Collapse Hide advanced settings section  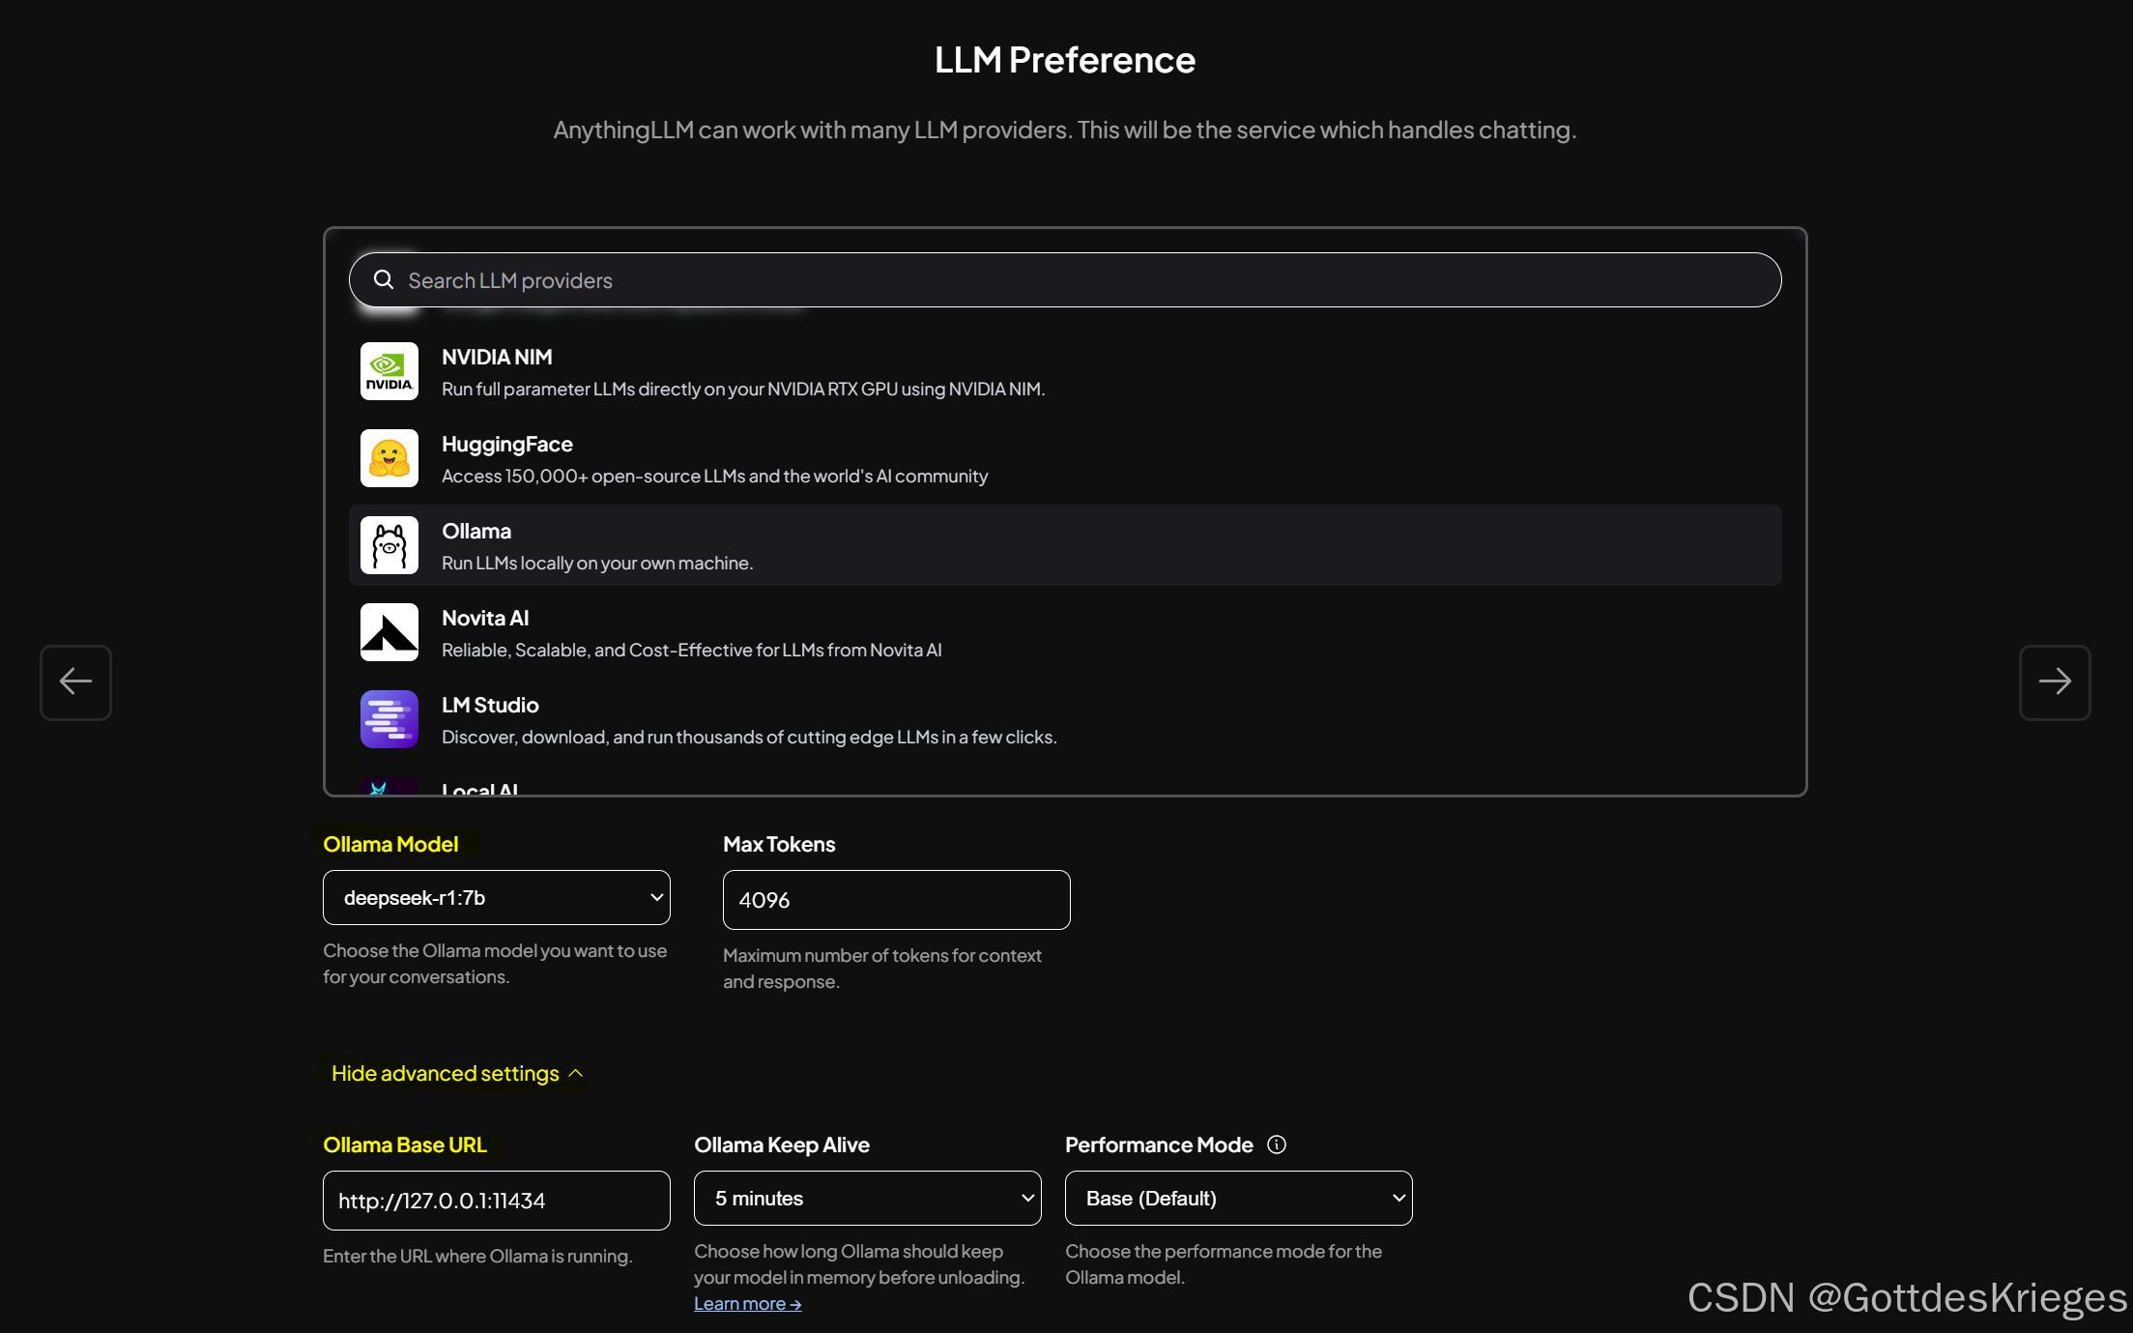tap(456, 1074)
